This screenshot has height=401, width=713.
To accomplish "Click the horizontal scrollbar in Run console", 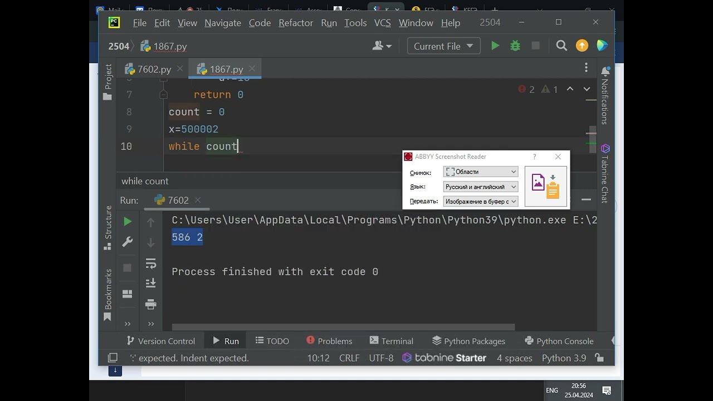I will coord(343,327).
